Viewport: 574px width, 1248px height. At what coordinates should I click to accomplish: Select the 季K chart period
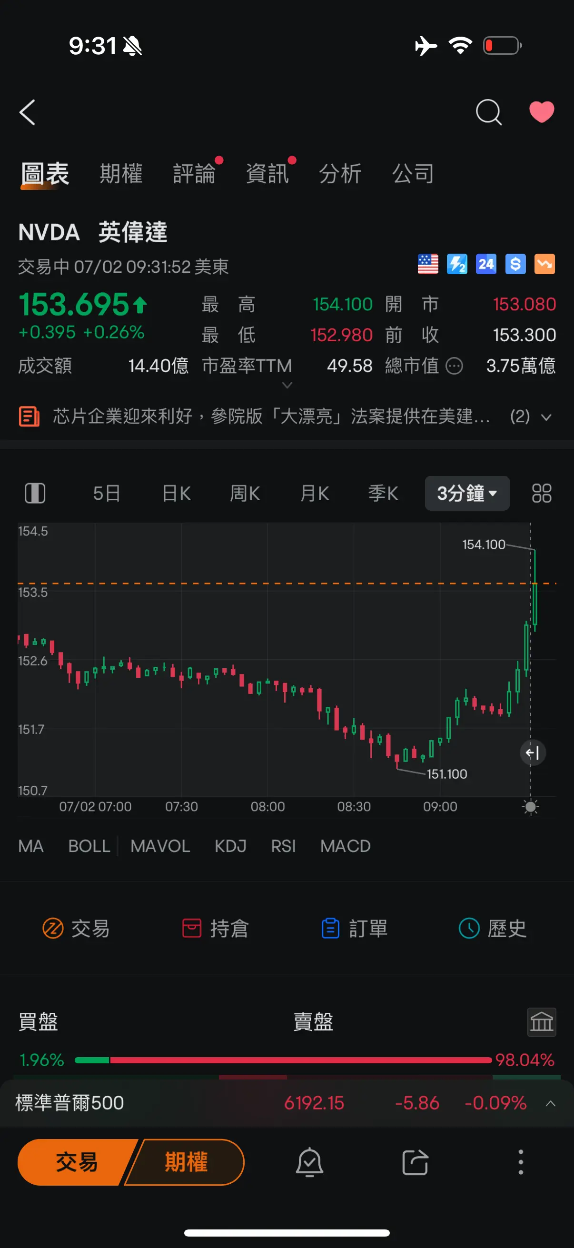pyautogui.click(x=383, y=493)
